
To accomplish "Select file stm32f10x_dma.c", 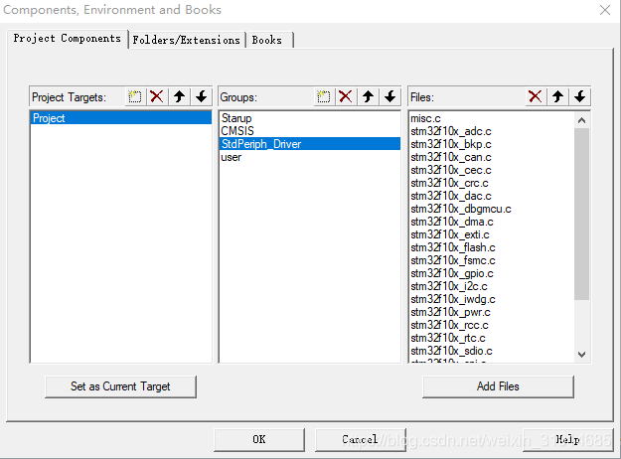I will pyautogui.click(x=492, y=222).
